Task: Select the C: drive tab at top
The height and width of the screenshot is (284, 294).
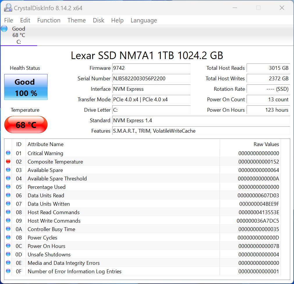Action: pos(19,35)
